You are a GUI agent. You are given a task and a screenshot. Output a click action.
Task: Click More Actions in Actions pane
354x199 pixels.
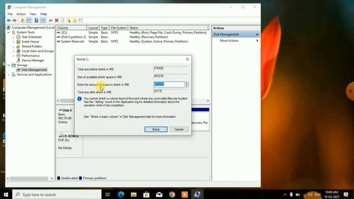click(x=229, y=40)
